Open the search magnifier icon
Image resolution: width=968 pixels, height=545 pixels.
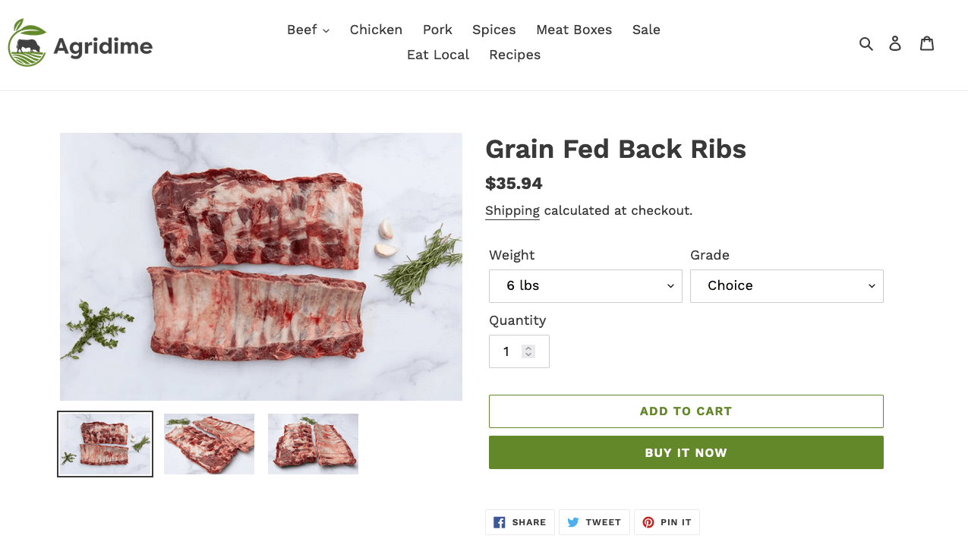coord(866,43)
